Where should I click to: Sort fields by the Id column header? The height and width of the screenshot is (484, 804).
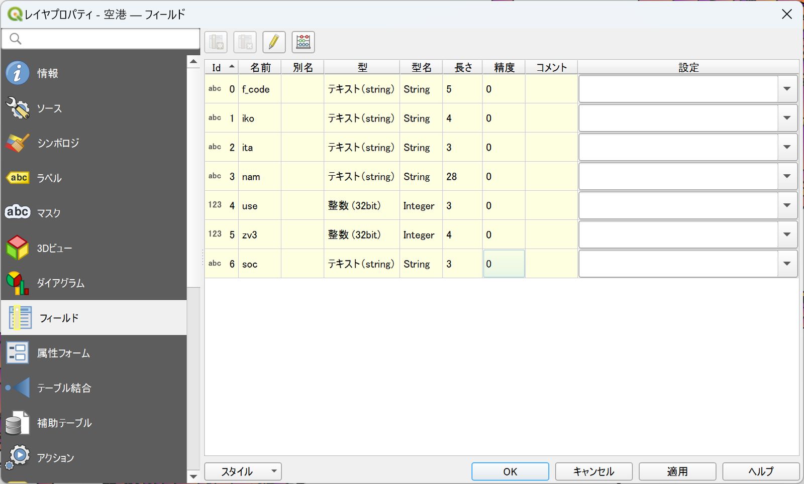pyautogui.click(x=221, y=67)
